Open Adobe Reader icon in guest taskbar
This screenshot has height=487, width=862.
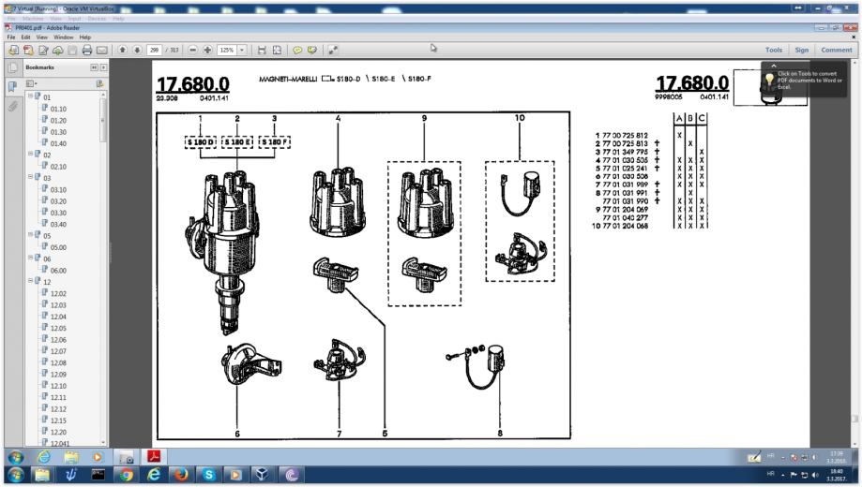click(154, 456)
